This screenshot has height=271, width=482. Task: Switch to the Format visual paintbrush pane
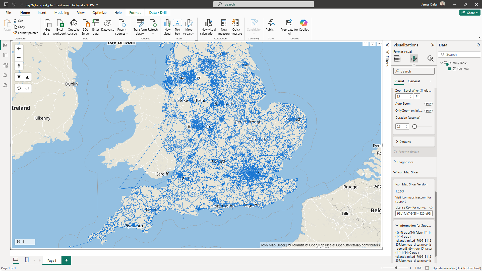click(x=414, y=58)
